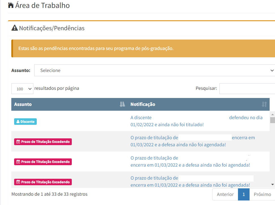Click the Notificação column header label
Screen dimensions: 275x205
(143, 104)
